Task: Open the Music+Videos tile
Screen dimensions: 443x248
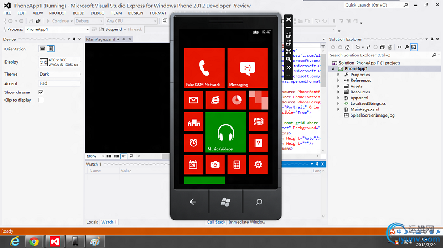Action: point(225,132)
